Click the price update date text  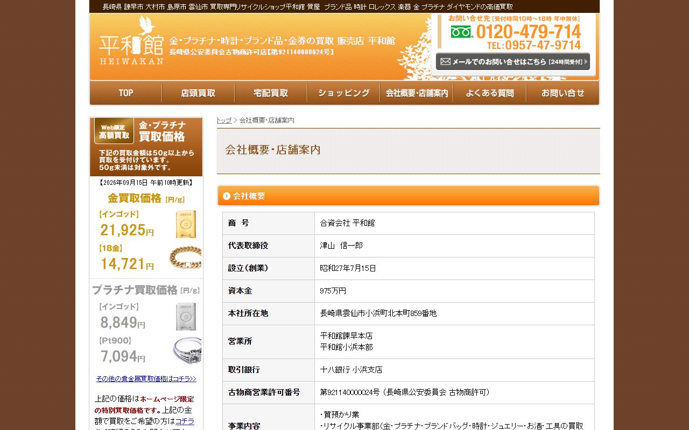pos(146,183)
